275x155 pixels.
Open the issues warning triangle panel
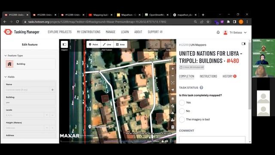point(173,113)
